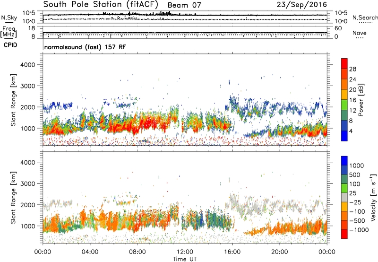Click the gray band of the velocity color bar
378x262 pixels.
[344, 198]
